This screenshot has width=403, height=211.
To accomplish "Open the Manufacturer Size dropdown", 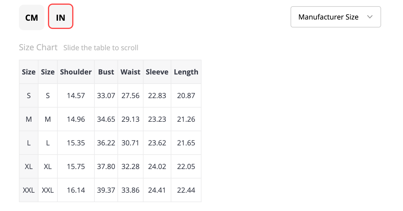I will click(x=335, y=17).
